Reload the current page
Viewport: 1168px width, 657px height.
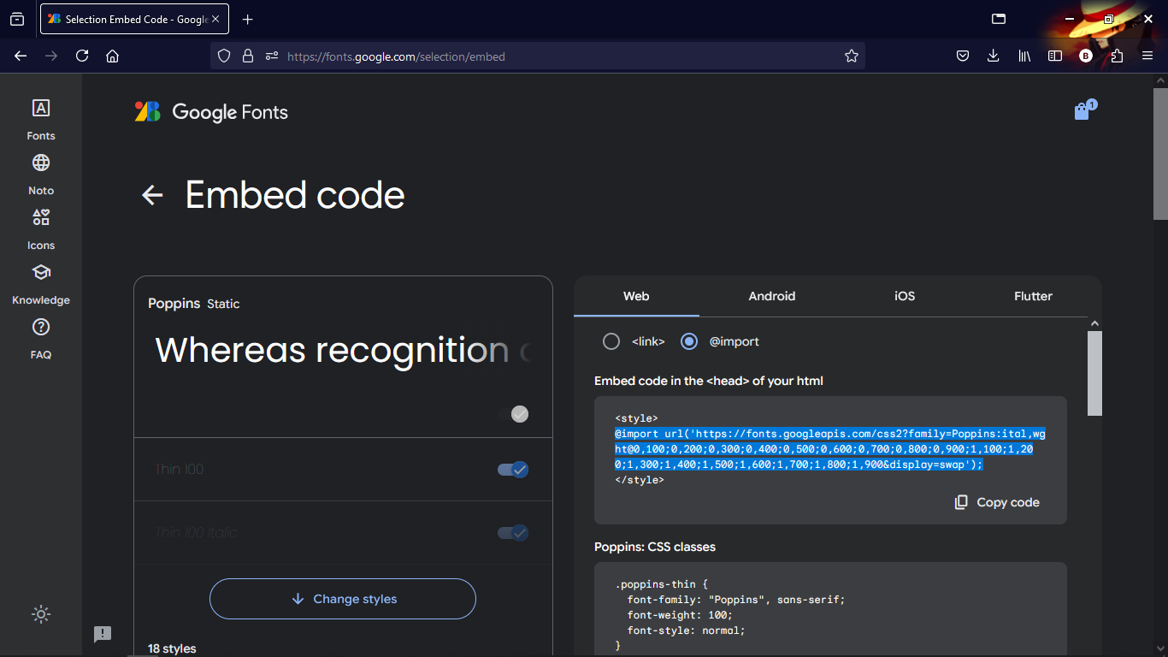(x=82, y=56)
